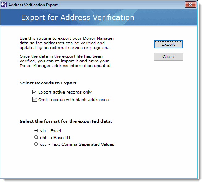Image resolution: width=204 pixels, height=184 pixels.
Task: Toggle Omit records with blank addresses
Action: [34, 100]
